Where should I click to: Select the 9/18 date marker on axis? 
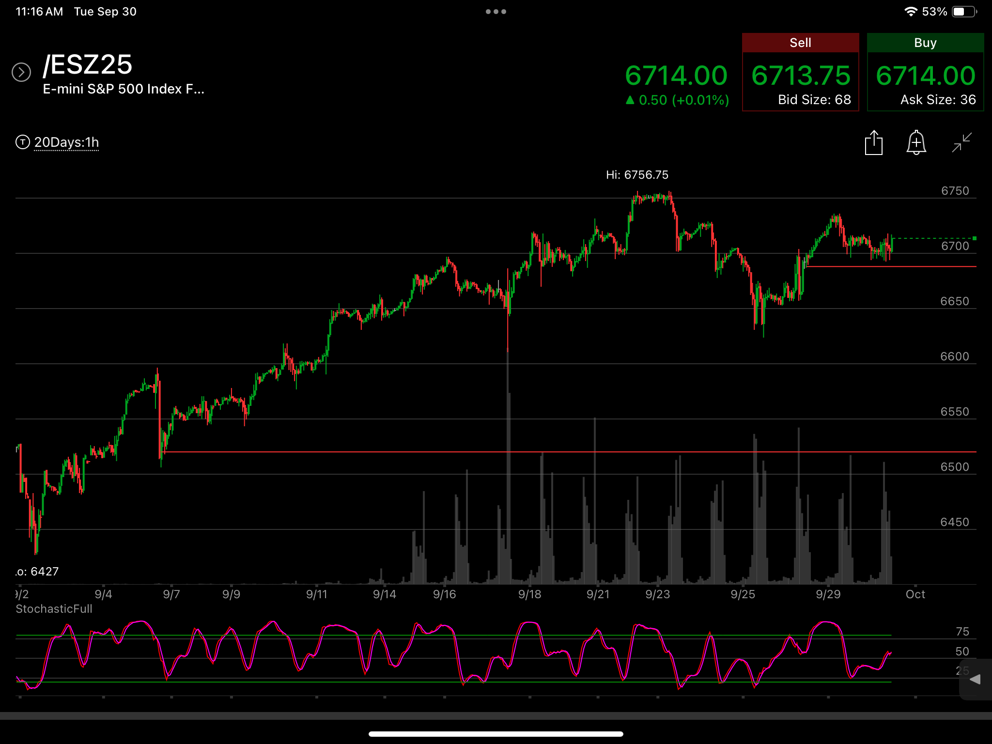pyautogui.click(x=529, y=594)
